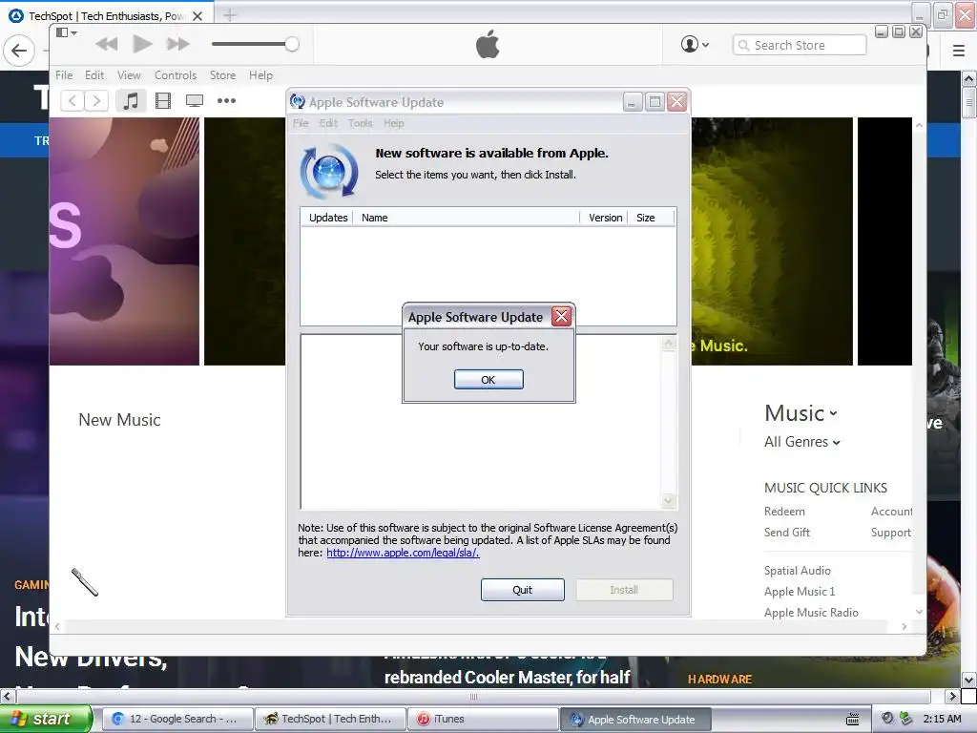Click the purple featured banner thumbnail
The image size is (977, 733).
coord(125,241)
